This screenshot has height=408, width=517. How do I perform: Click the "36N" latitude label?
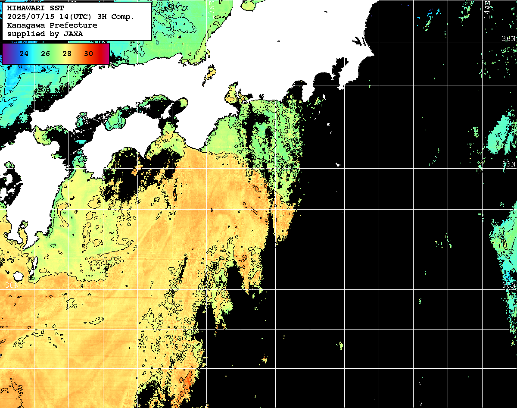pyautogui.click(x=509, y=38)
